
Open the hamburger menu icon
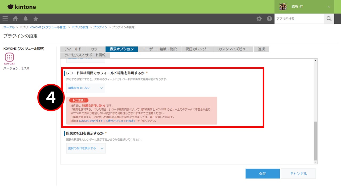pos(5,19)
